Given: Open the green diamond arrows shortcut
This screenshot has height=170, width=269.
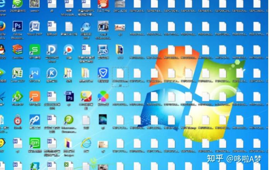Looking at the screenshot, I should point(17,96).
